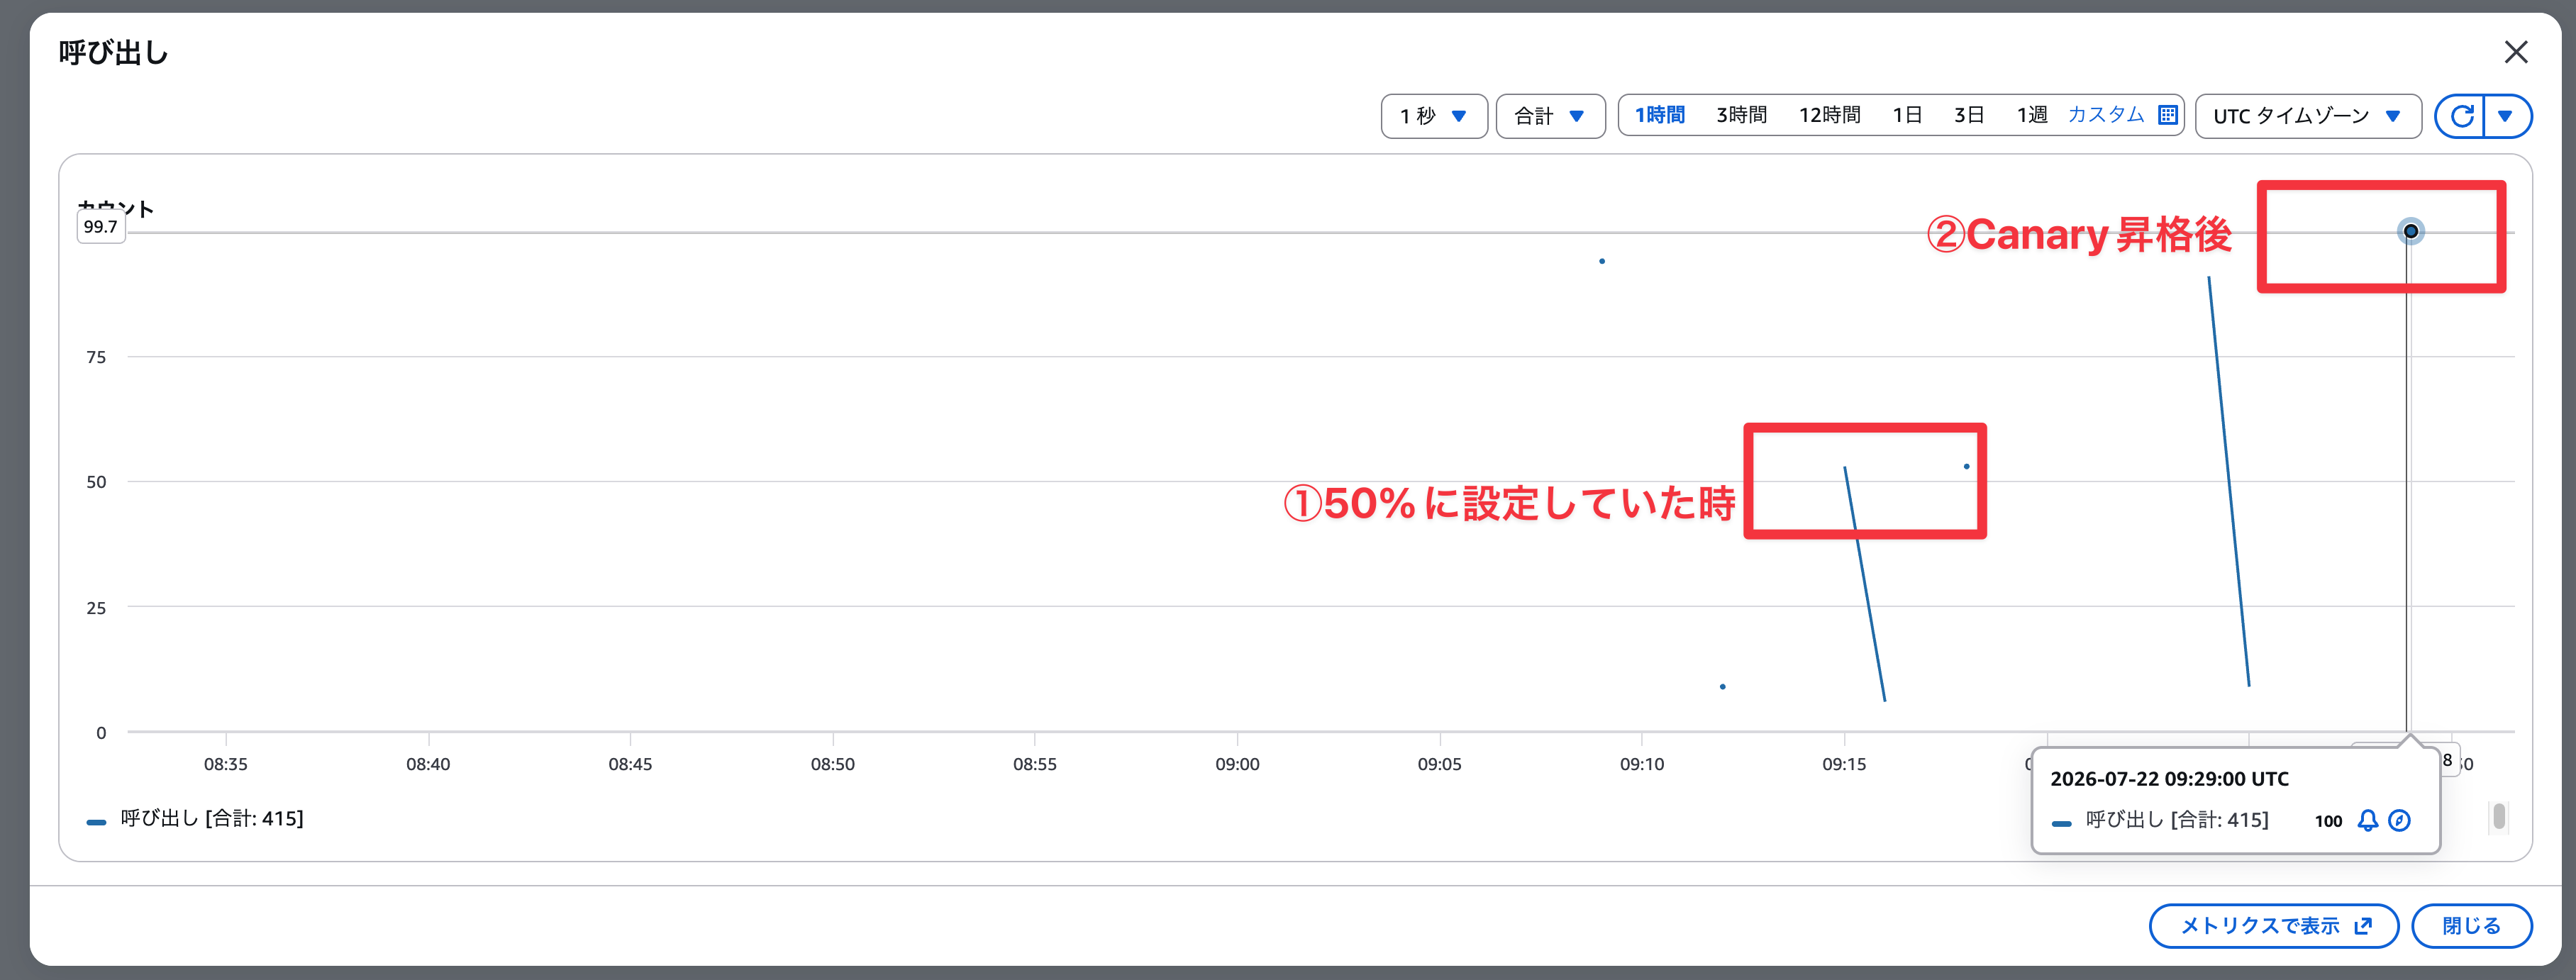Click メトリクスで表示 button
Screen dimensions: 2576x980
pos(2274,926)
